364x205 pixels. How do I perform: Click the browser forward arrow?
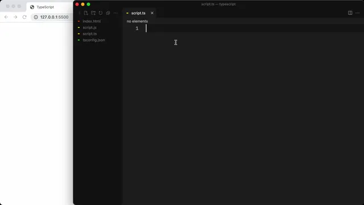click(x=15, y=17)
